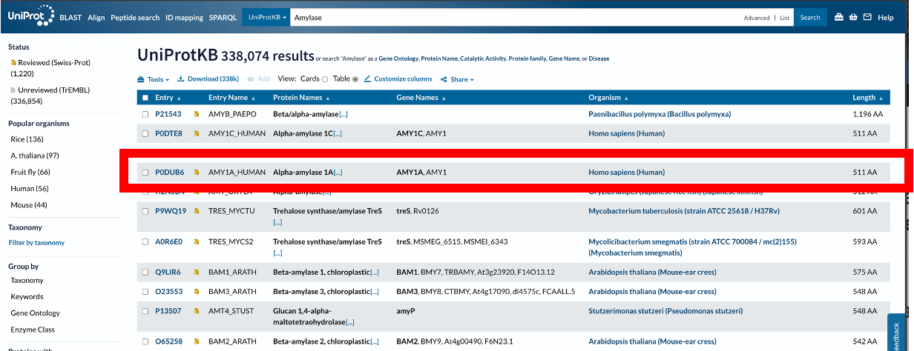Click the Search button

coord(810,17)
